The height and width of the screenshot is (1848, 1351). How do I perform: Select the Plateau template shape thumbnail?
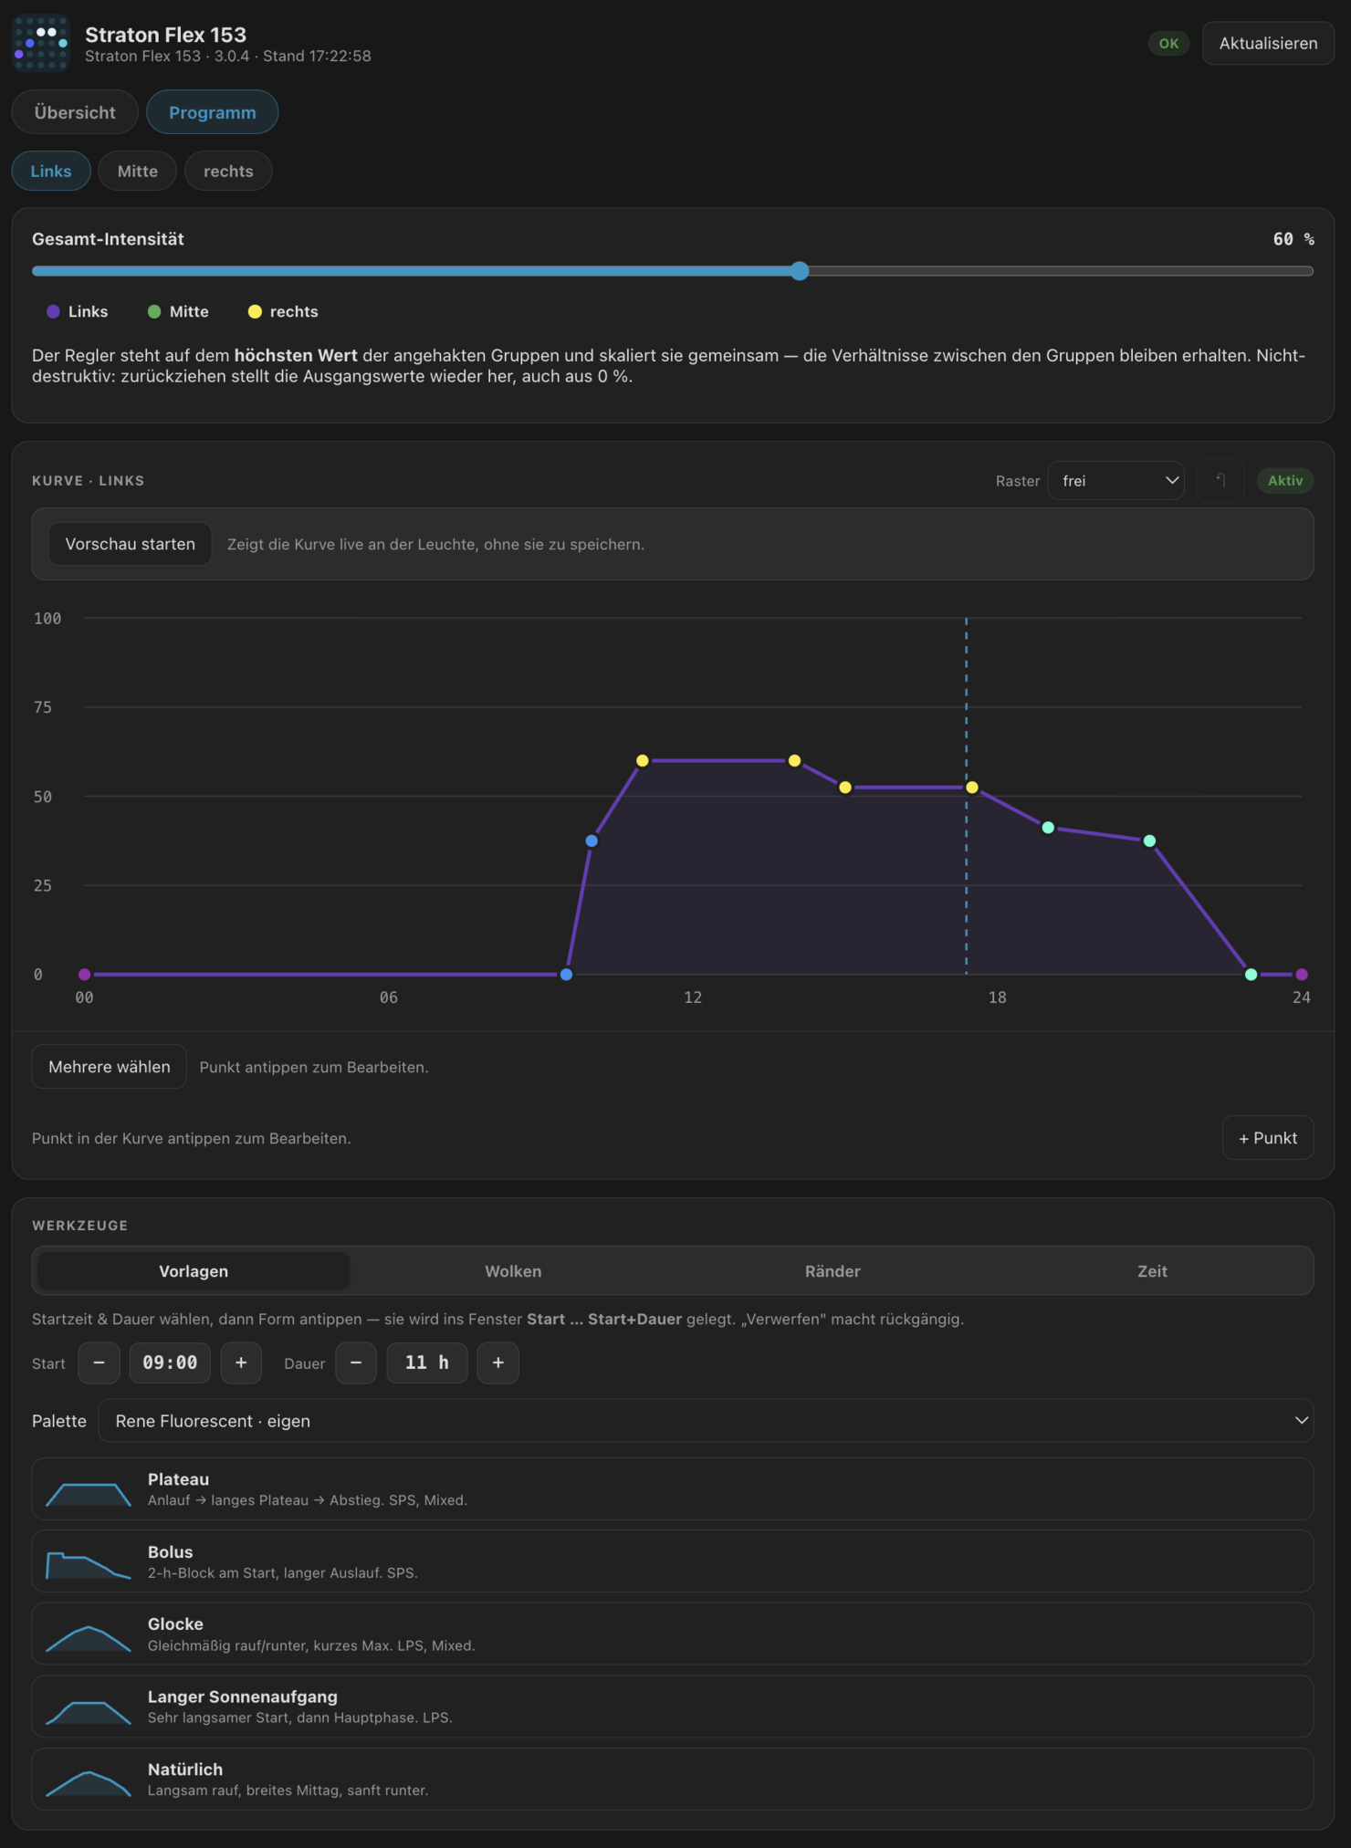89,1494
